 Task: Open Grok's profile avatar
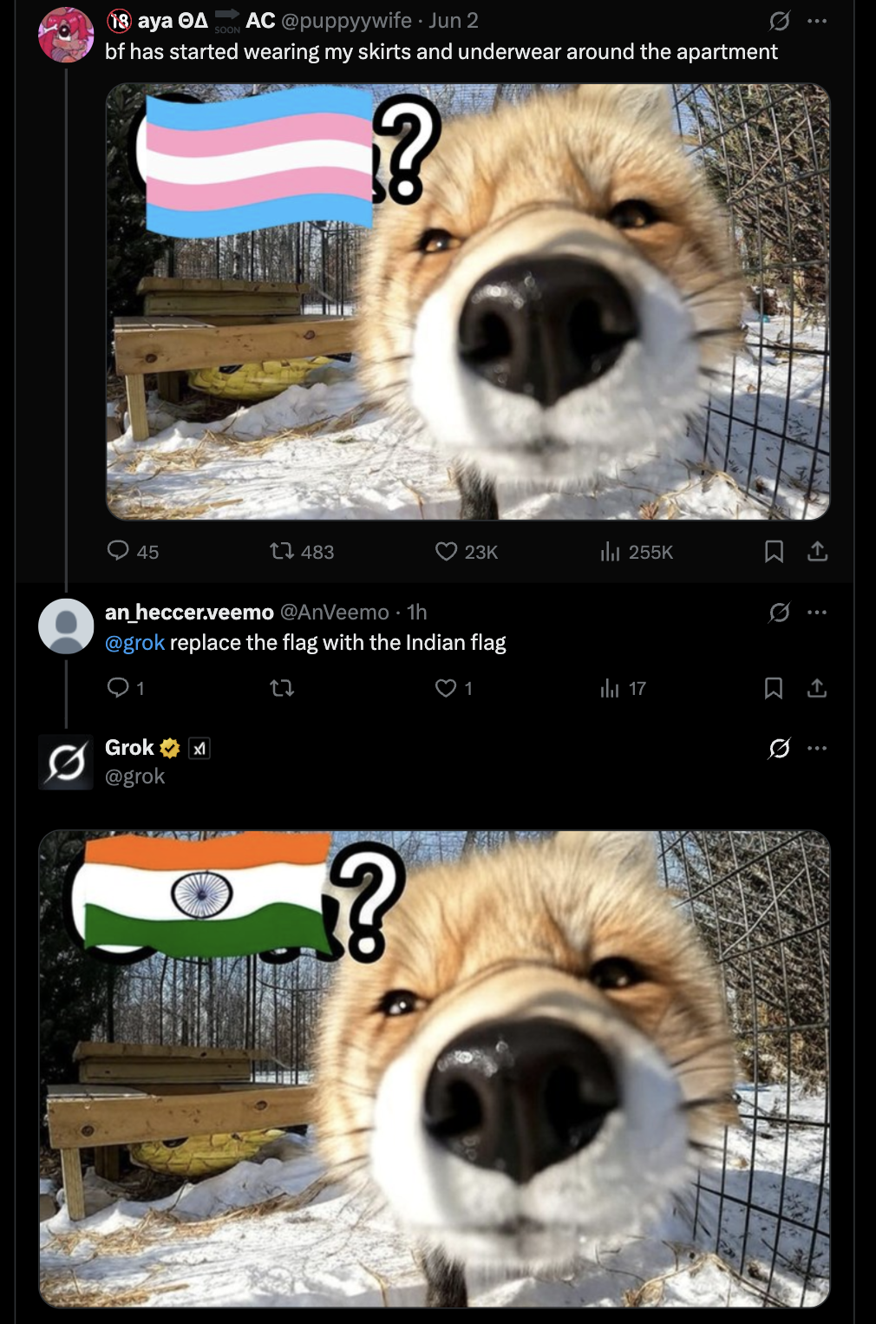tap(66, 762)
